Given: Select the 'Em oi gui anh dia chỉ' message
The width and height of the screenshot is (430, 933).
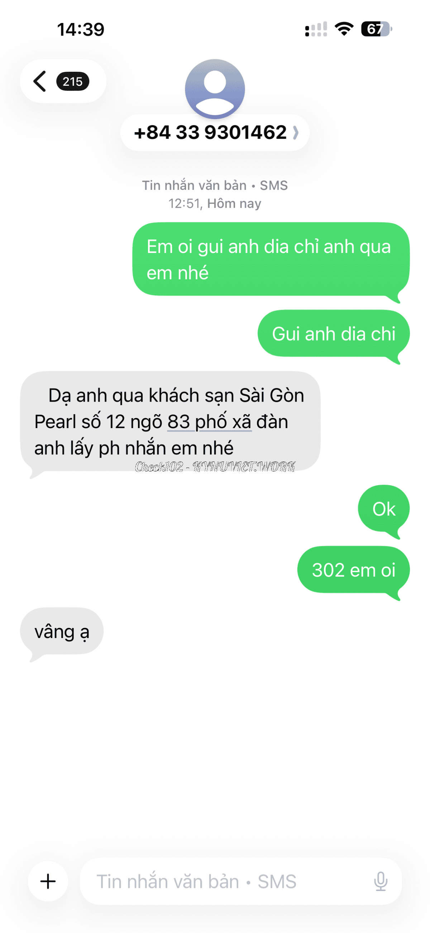Looking at the screenshot, I should click(x=271, y=259).
